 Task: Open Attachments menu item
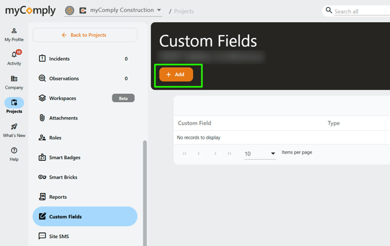coord(85,118)
